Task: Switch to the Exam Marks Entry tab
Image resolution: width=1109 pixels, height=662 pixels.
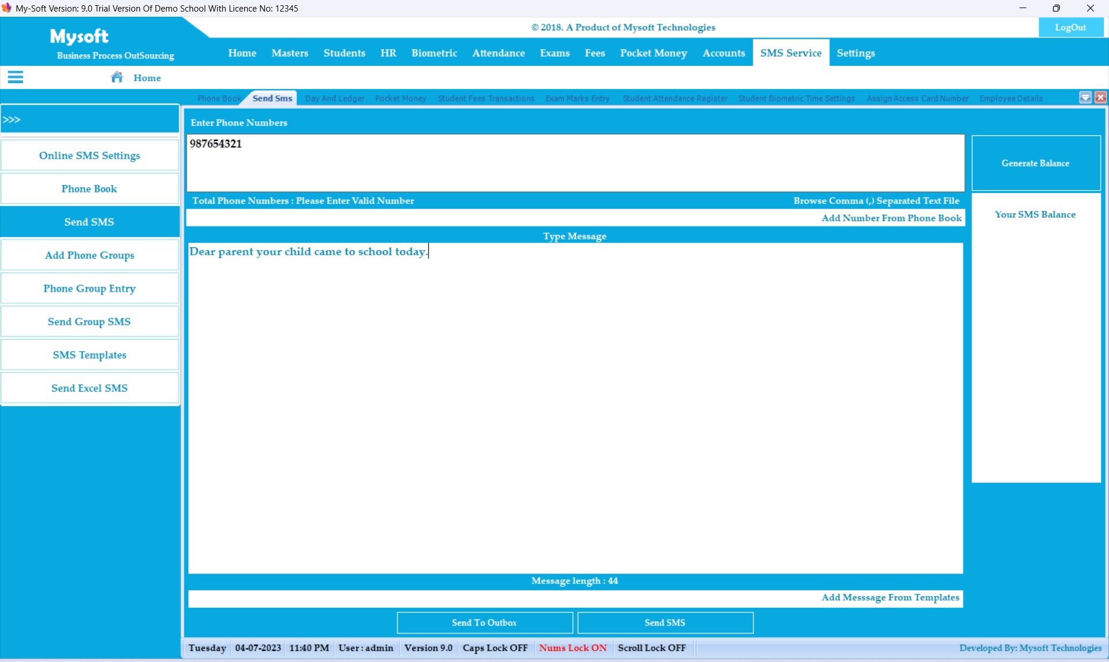Action: pyautogui.click(x=577, y=99)
